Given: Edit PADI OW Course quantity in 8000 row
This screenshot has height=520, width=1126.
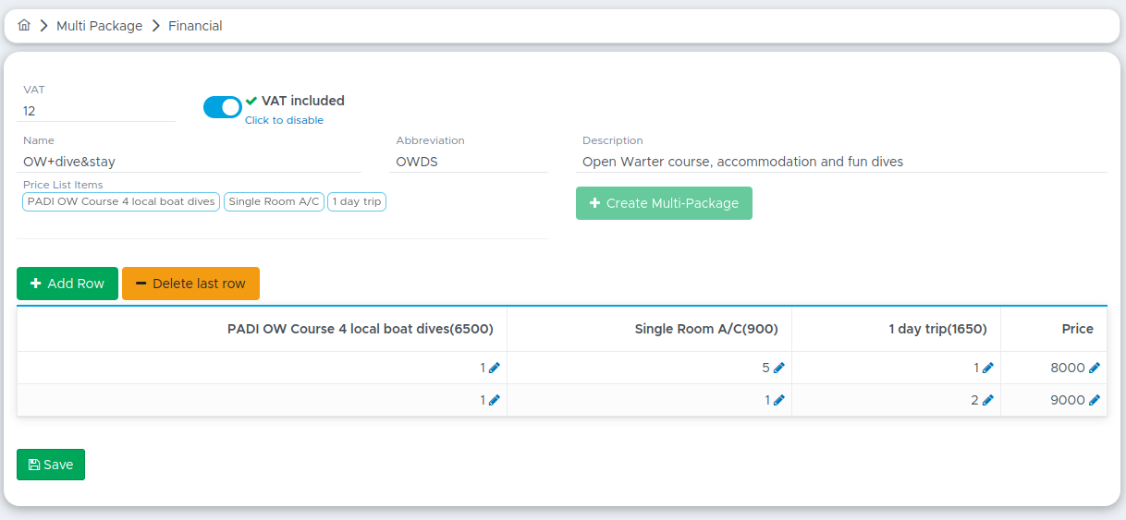Looking at the screenshot, I should [494, 368].
